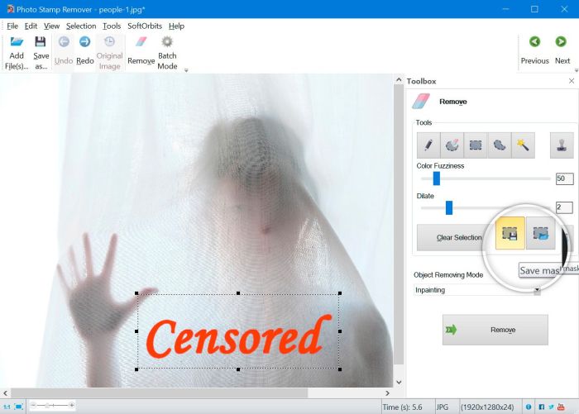
Task: Click the Load mask icon button
Action: tap(541, 233)
